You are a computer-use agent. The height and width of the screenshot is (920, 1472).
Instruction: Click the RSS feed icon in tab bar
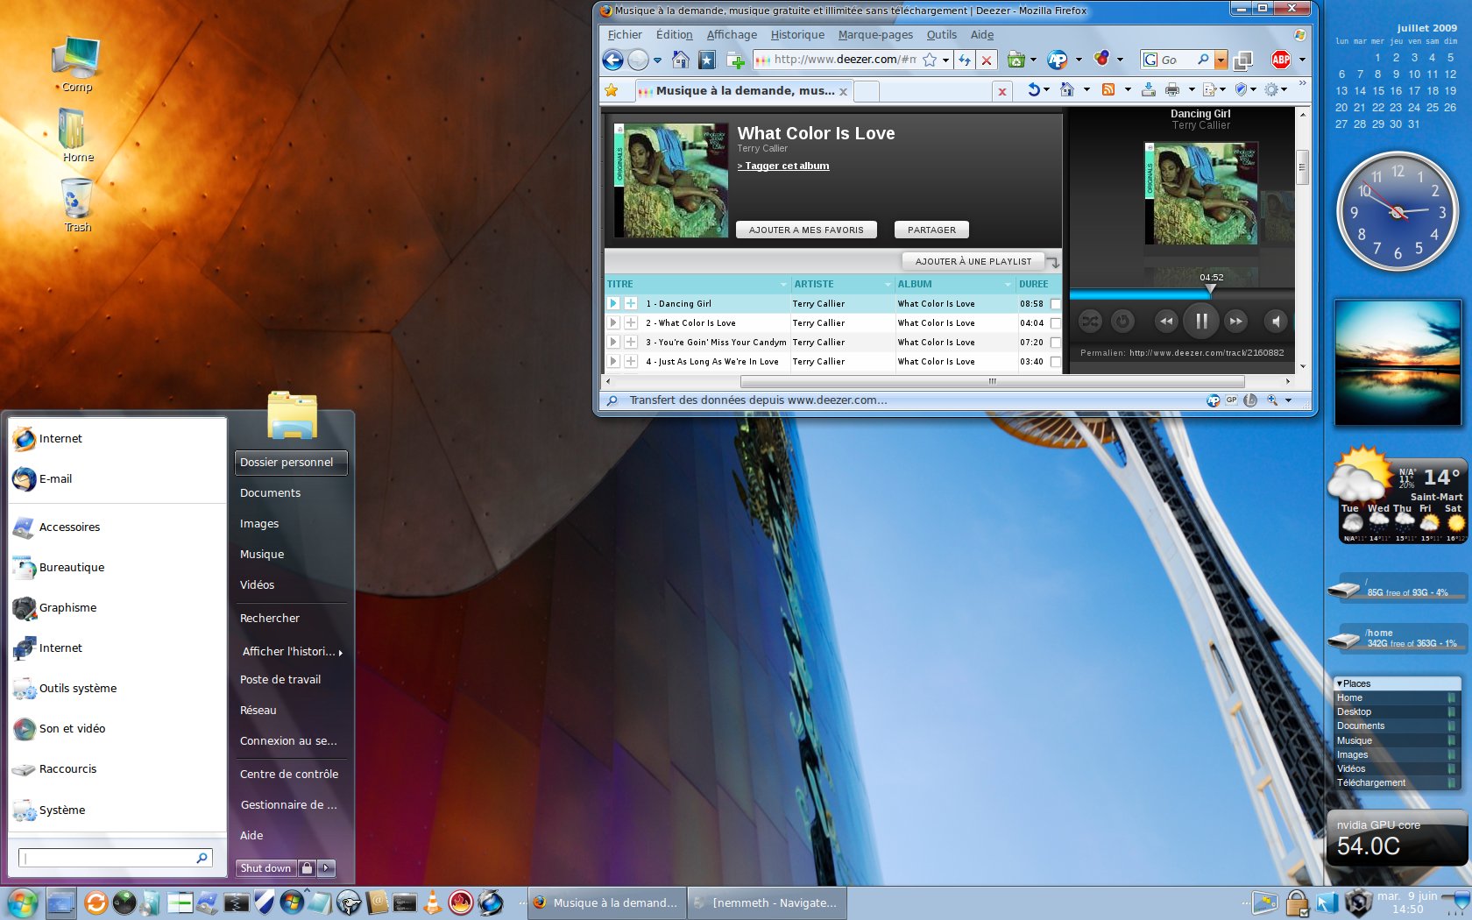point(1108,89)
